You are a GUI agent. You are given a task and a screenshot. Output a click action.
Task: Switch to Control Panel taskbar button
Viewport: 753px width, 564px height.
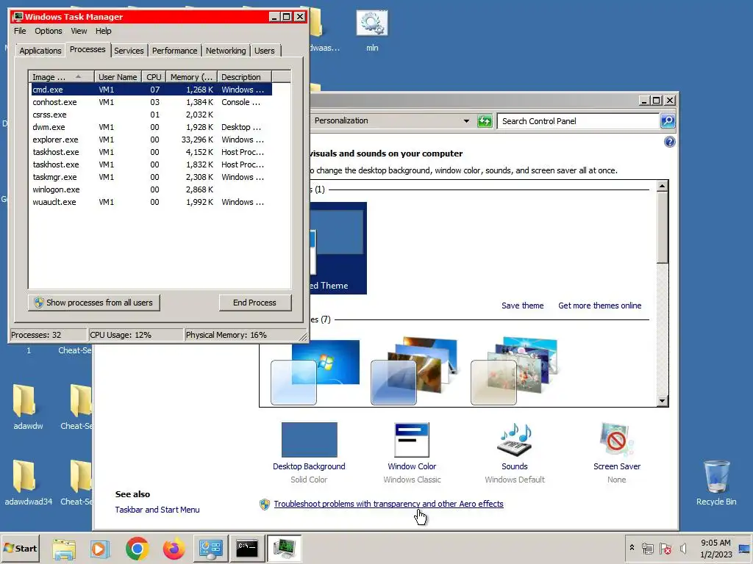click(210, 549)
